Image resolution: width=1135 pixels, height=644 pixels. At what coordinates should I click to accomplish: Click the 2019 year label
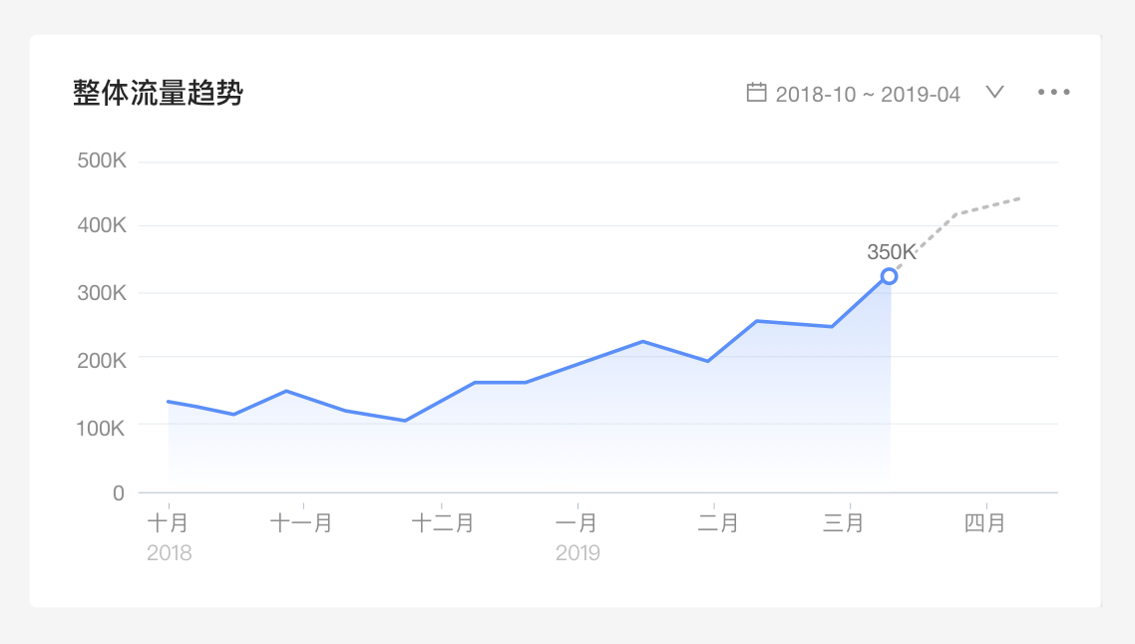click(577, 553)
